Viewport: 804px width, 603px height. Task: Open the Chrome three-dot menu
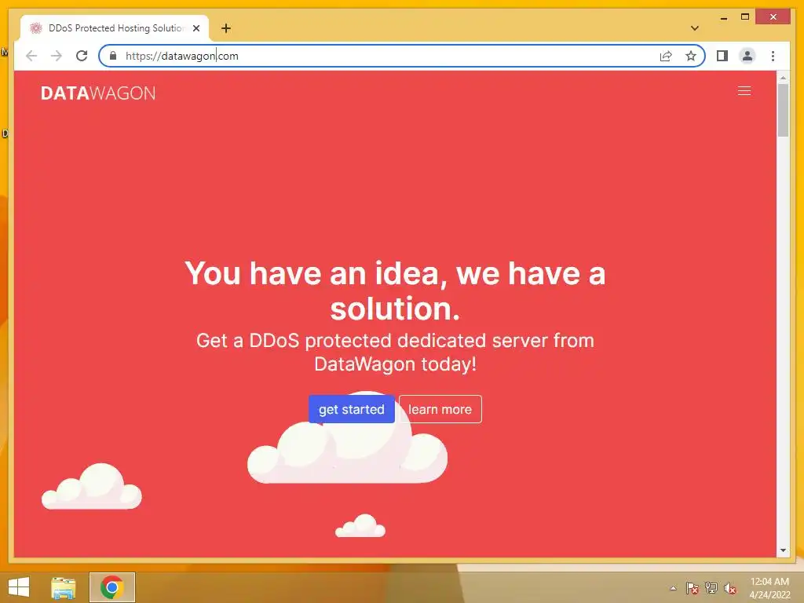click(773, 56)
